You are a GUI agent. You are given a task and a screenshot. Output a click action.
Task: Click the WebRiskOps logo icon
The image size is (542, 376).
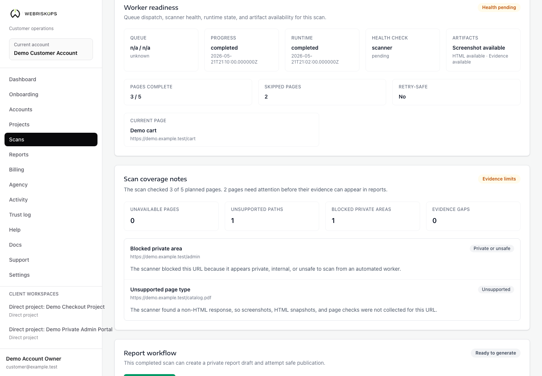tap(15, 14)
